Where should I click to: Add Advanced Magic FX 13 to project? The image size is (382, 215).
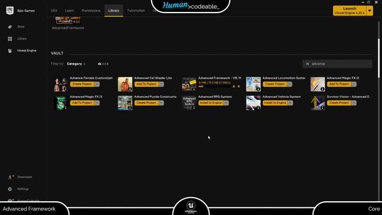(82, 103)
